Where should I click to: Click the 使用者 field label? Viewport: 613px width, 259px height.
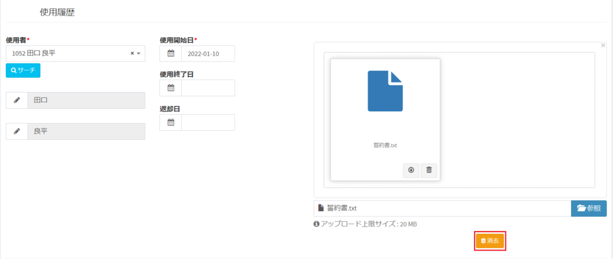point(16,40)
